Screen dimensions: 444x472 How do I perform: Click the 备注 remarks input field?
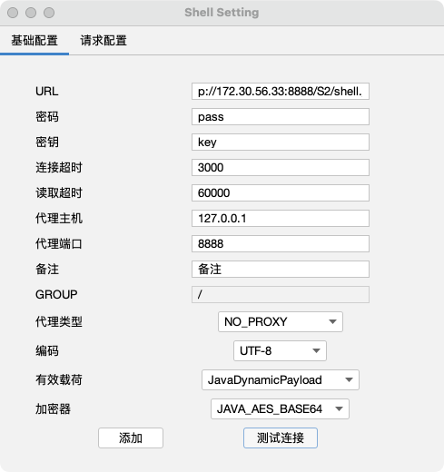point(281,269)
